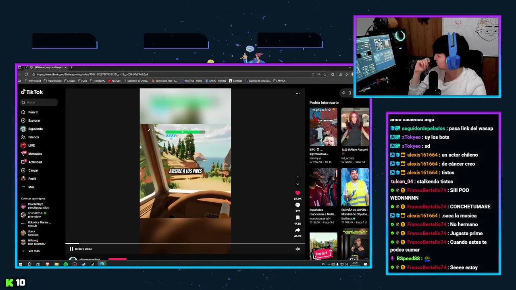
Task: Seek on the video progress bar
Action: (185, 243)
